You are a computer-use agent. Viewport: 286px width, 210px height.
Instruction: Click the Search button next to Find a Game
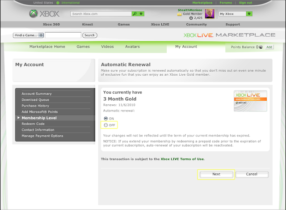[x=89, y=35]
